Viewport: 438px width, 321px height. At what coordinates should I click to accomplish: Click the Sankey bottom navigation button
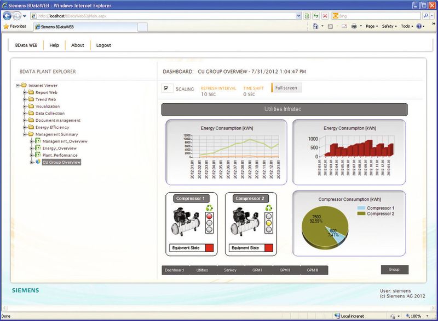pyautogui.click(x=230, y=270)
